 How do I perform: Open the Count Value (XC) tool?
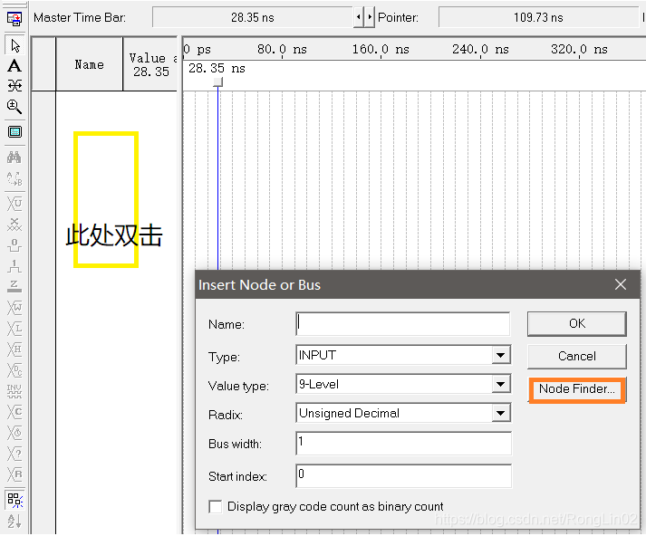14,412
